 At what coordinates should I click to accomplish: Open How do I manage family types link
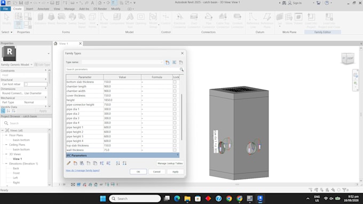[83, 170]
